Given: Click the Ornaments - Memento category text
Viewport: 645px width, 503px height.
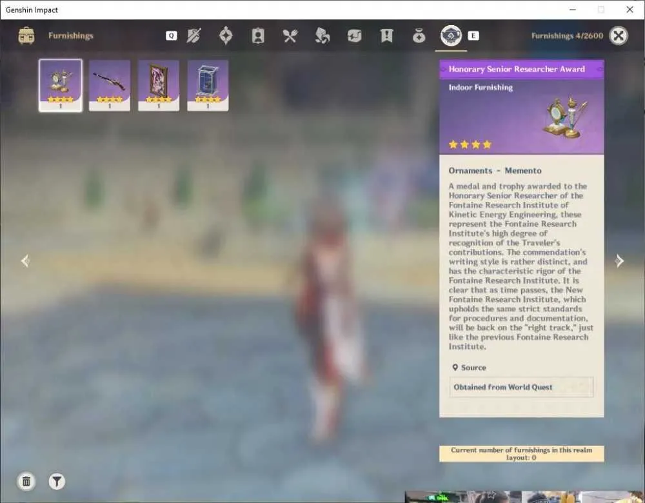Looking at the screenshot, I should pos(495,171).
